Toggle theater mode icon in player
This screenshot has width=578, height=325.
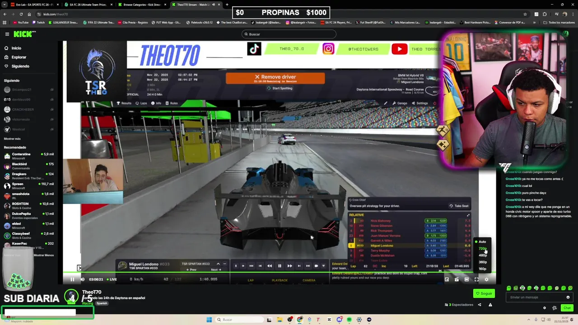coord(466,279)
